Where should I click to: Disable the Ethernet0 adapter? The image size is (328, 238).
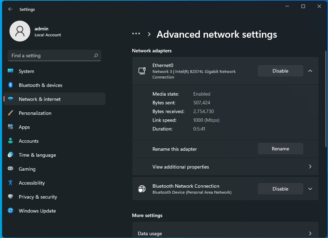[280, 71]
